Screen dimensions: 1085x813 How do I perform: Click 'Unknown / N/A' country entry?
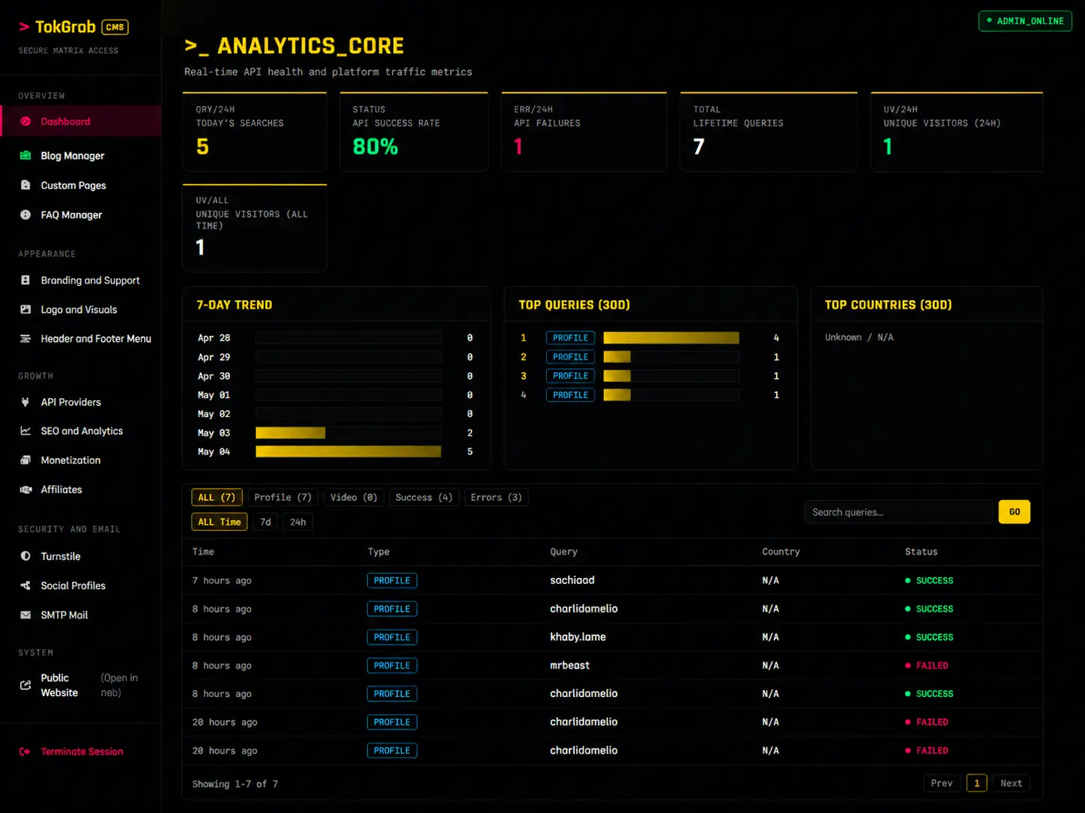[x=859, y=337]
